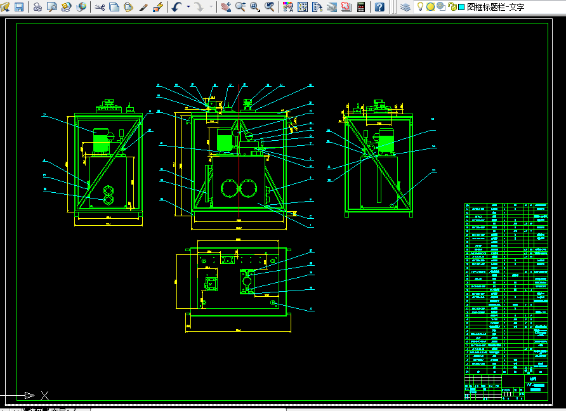Activate Zoom Realtime magnifier
This screenshot has height=411, width=566.
(240, 6)
